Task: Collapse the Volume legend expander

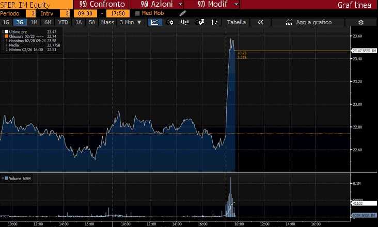Action: pos(3,179)
